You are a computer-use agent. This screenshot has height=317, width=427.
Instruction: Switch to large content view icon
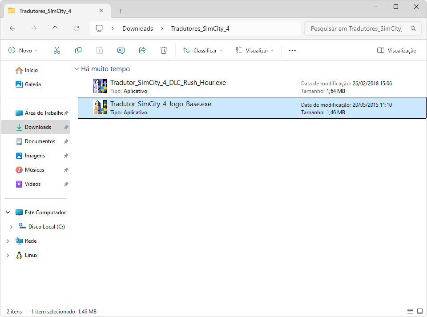click(x=420, y=311)
